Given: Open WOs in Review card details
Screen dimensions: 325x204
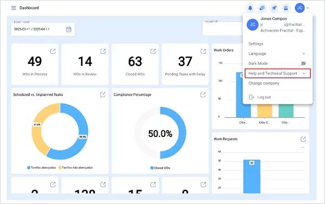Looking at the screenshot, I should click(x=103, y=51).
